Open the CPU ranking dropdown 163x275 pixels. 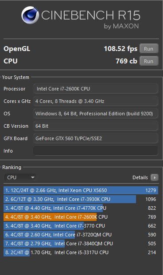click(x=20, y=177)
